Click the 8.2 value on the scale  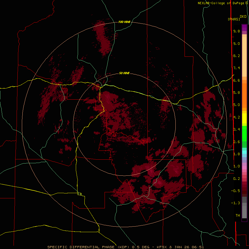tap(237, 56)
